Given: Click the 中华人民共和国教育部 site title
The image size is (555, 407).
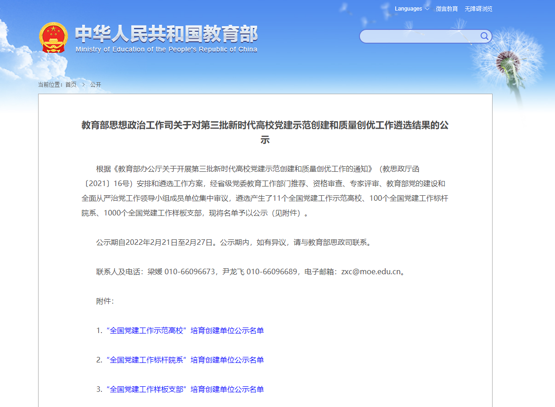Looking at the screenshot, I should pos(166,34).
